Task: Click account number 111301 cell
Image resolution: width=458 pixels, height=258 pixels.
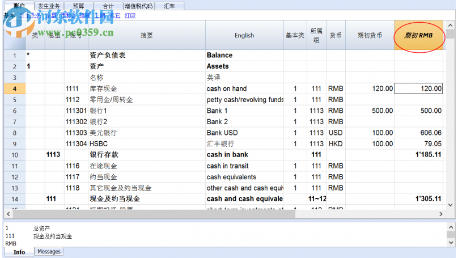Action: [x=76, y=111]
